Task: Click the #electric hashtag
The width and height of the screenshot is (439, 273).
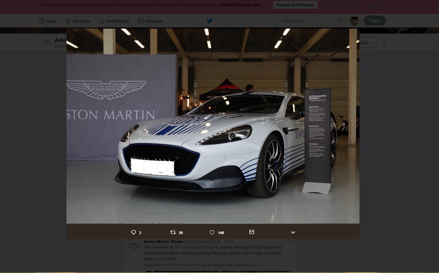Action: [x=186, y=265]
